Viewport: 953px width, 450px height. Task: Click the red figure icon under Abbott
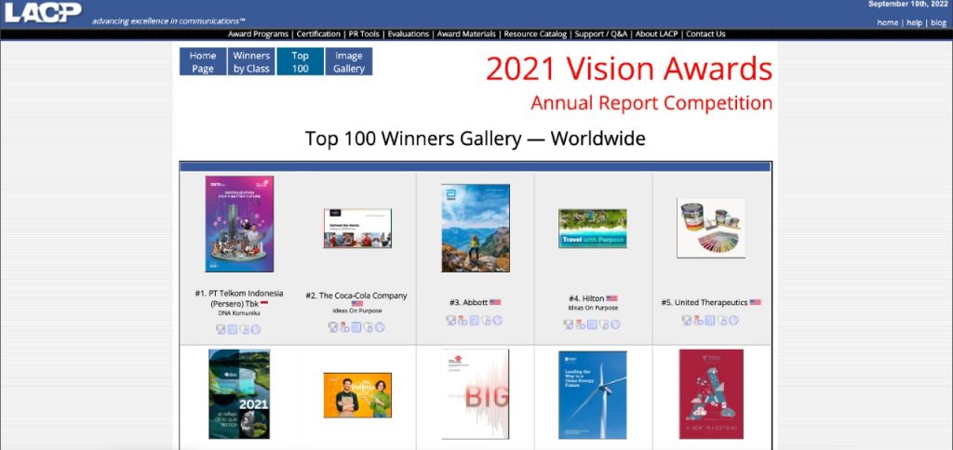point(463,321)
